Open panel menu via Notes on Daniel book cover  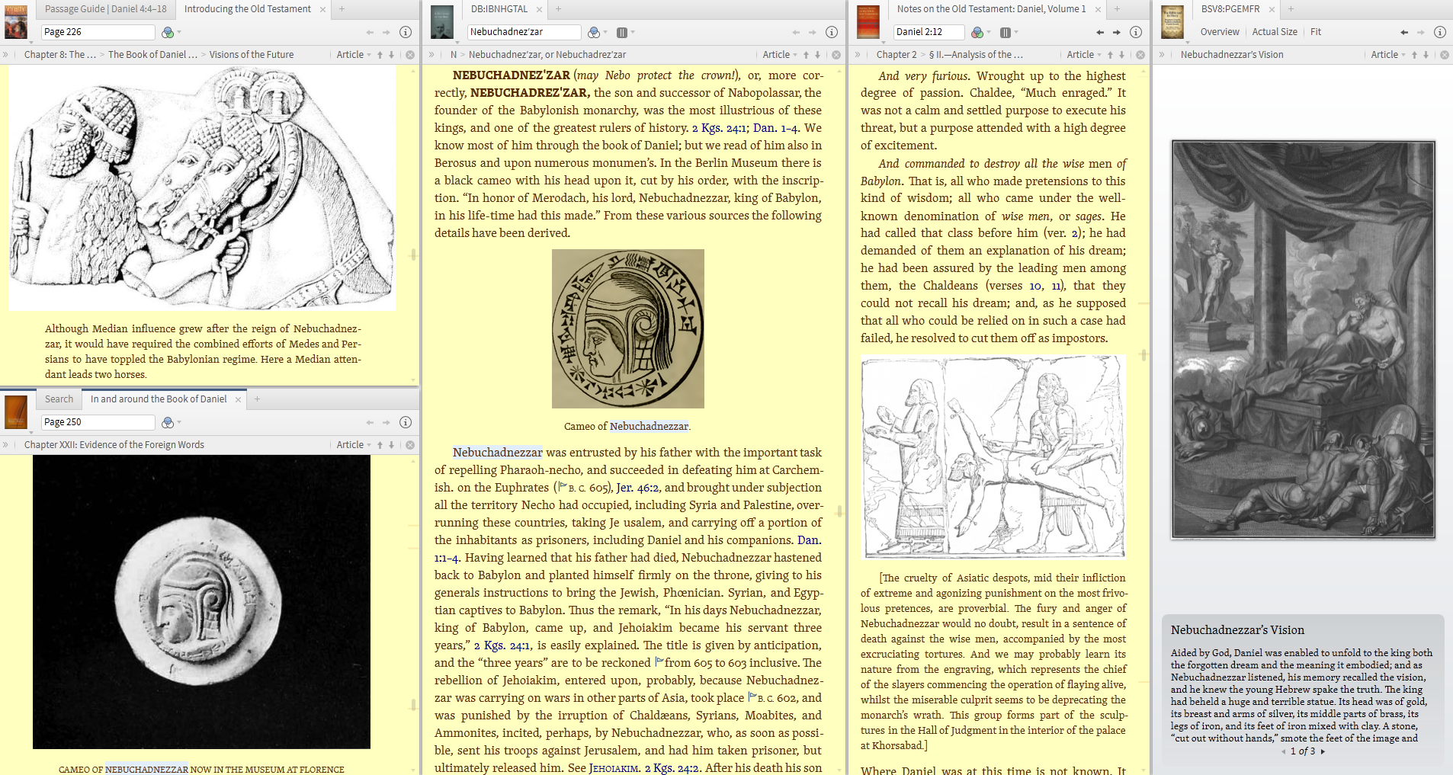[x=868, y=22]
